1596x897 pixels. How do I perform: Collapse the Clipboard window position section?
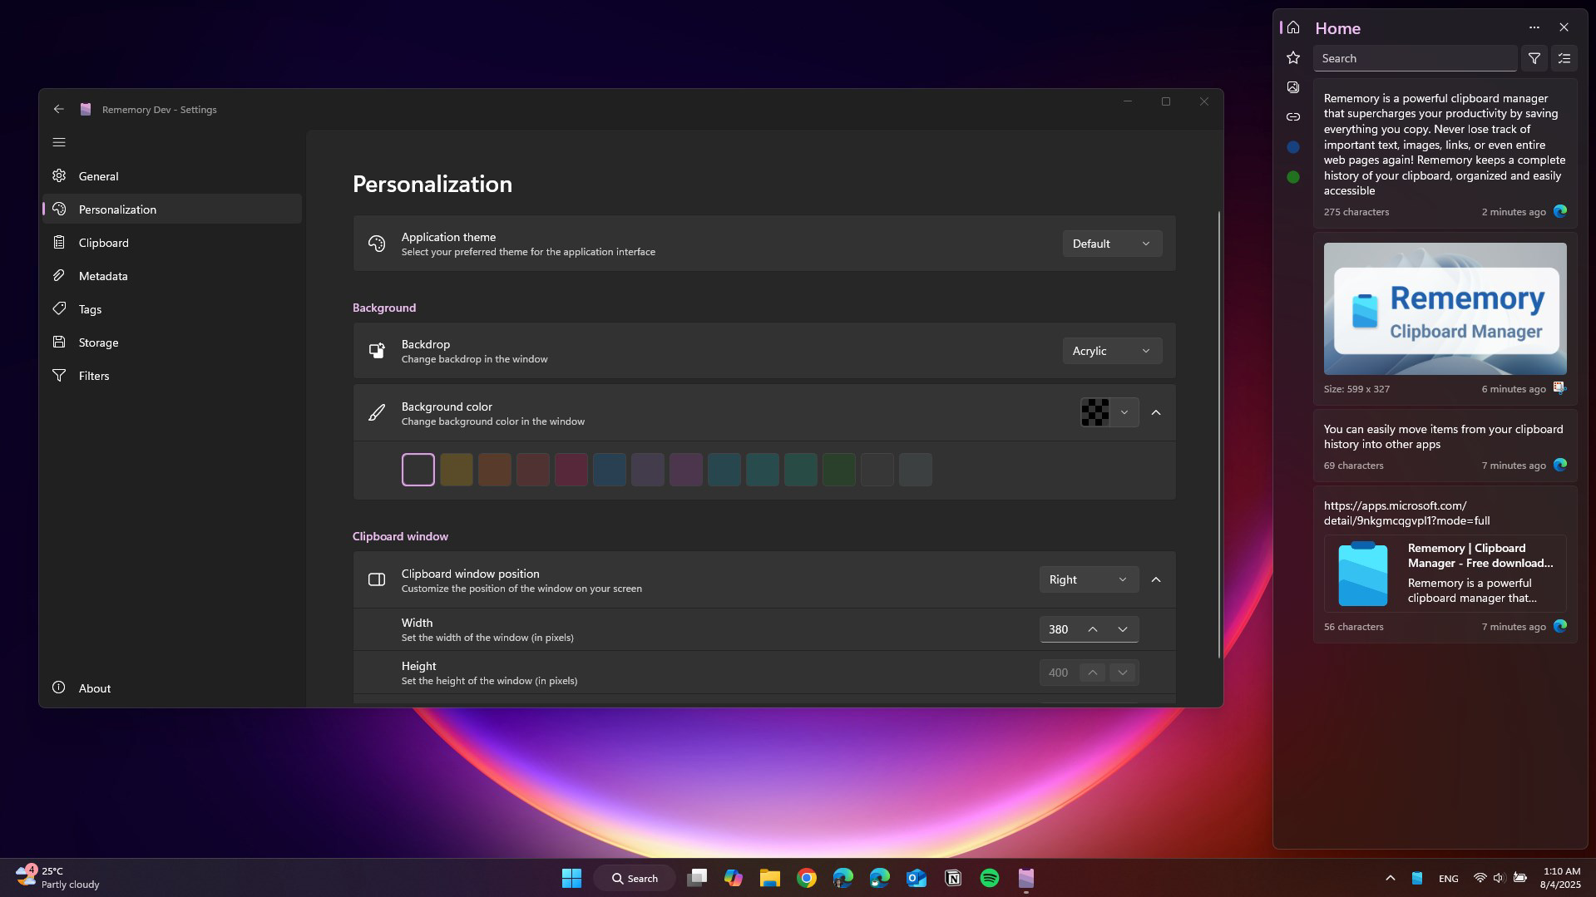point(1156,579)
